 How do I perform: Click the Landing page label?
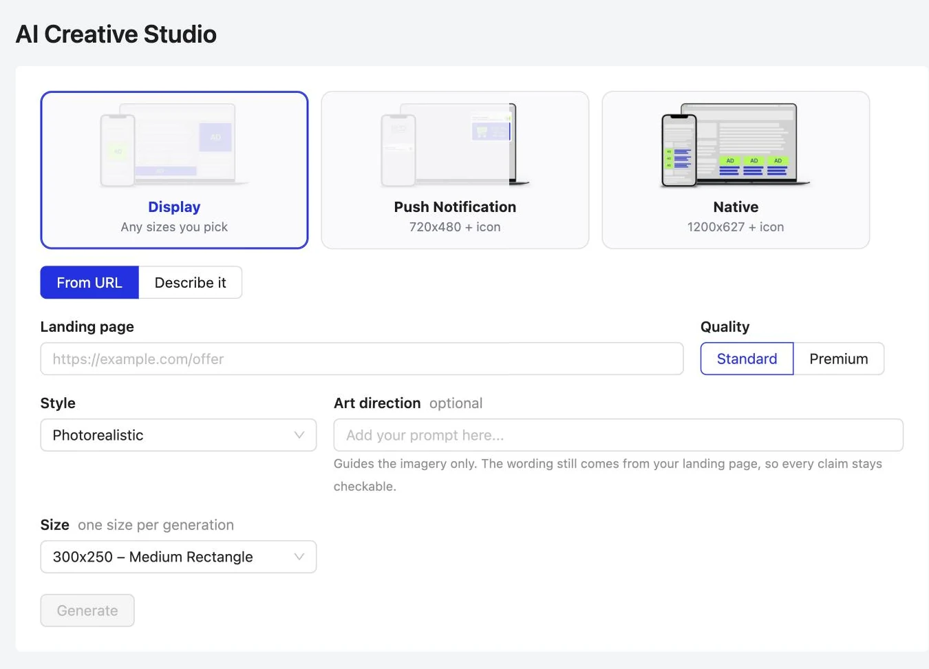tap(87, 327)
